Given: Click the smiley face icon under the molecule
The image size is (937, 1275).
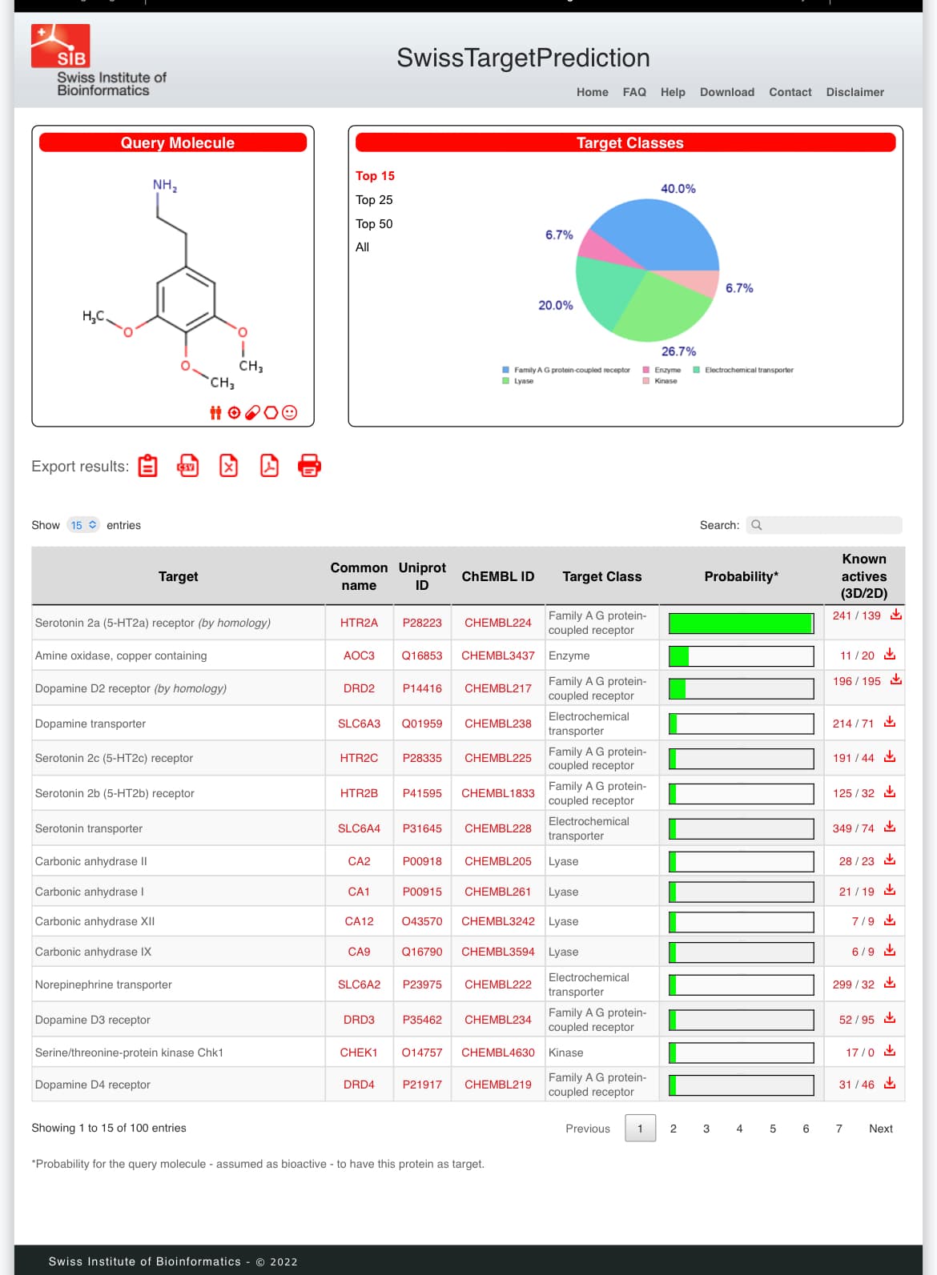Looking at the screenshot, I should pyautogui.click(x=290, y=413).
